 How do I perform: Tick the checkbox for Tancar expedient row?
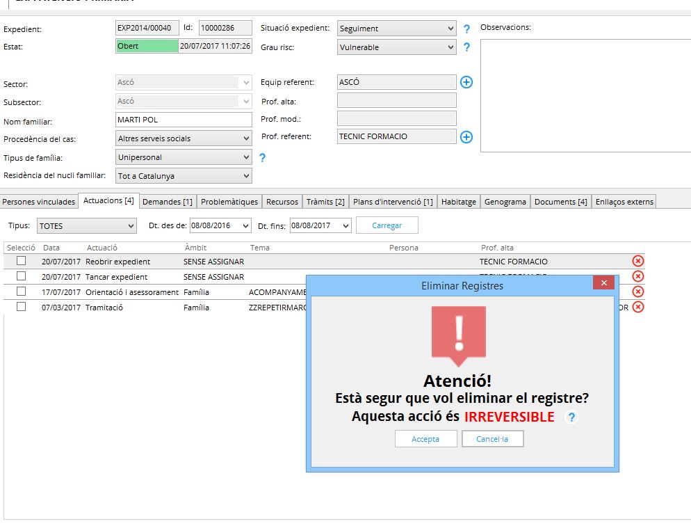click(22, 276)
